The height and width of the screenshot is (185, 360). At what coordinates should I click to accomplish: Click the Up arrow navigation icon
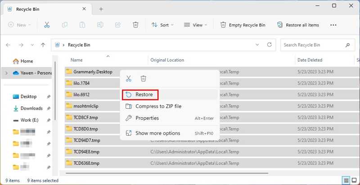(43, 45)
